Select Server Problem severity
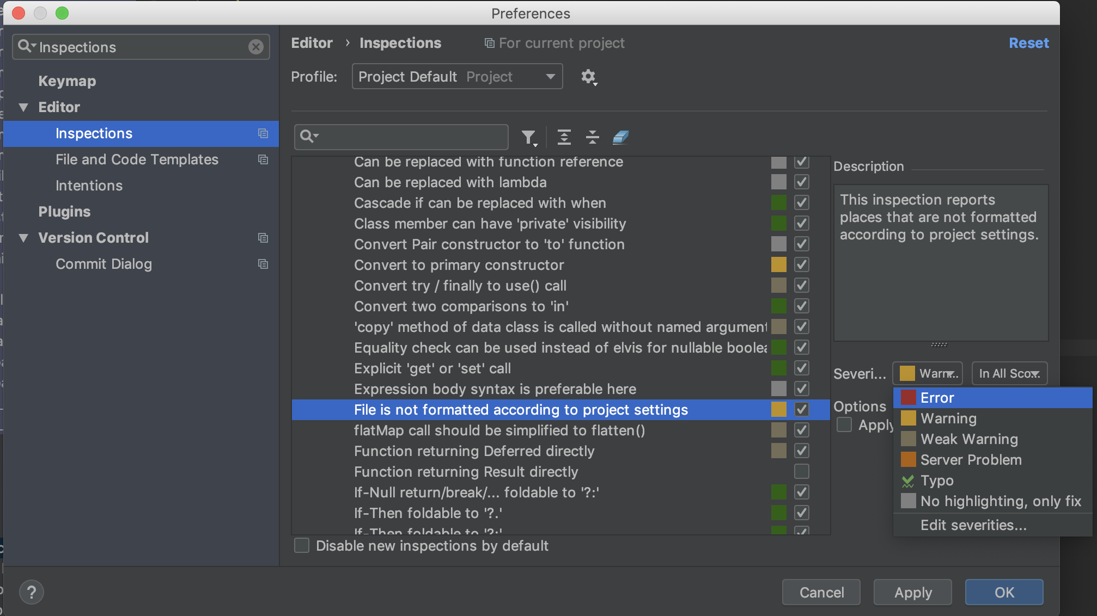The height and width of the screenshot is (616, 1097). pos(992,460)
